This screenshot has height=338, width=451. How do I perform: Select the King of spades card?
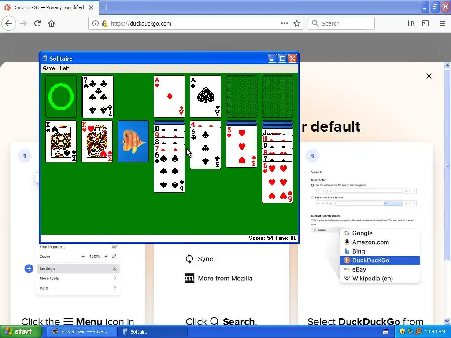pos(61,141)
